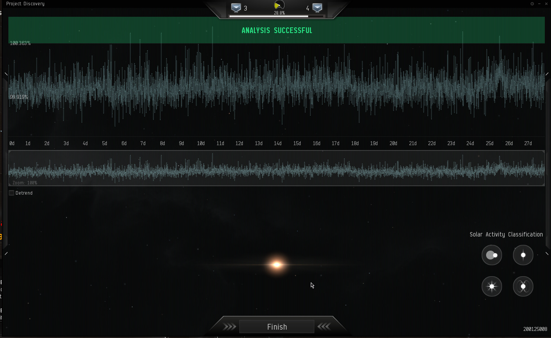Click the 28.8% accuracy value
The image size is (551, 338).
279,13
